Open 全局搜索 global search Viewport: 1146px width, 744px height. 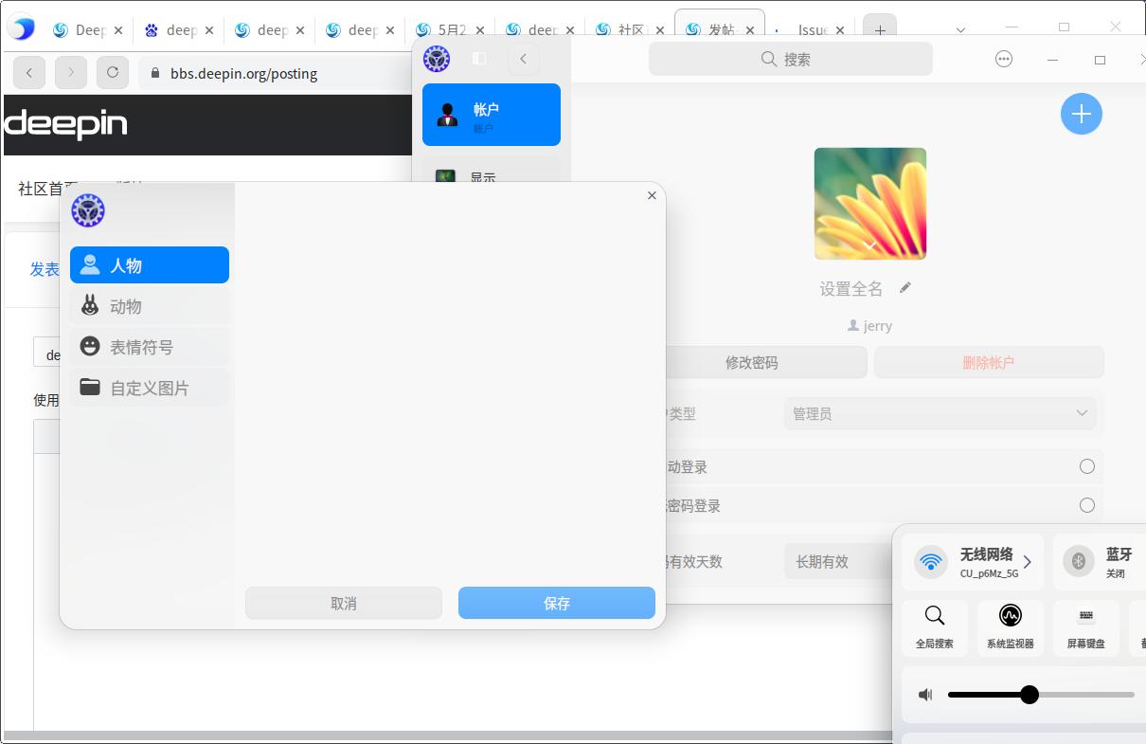934,626
